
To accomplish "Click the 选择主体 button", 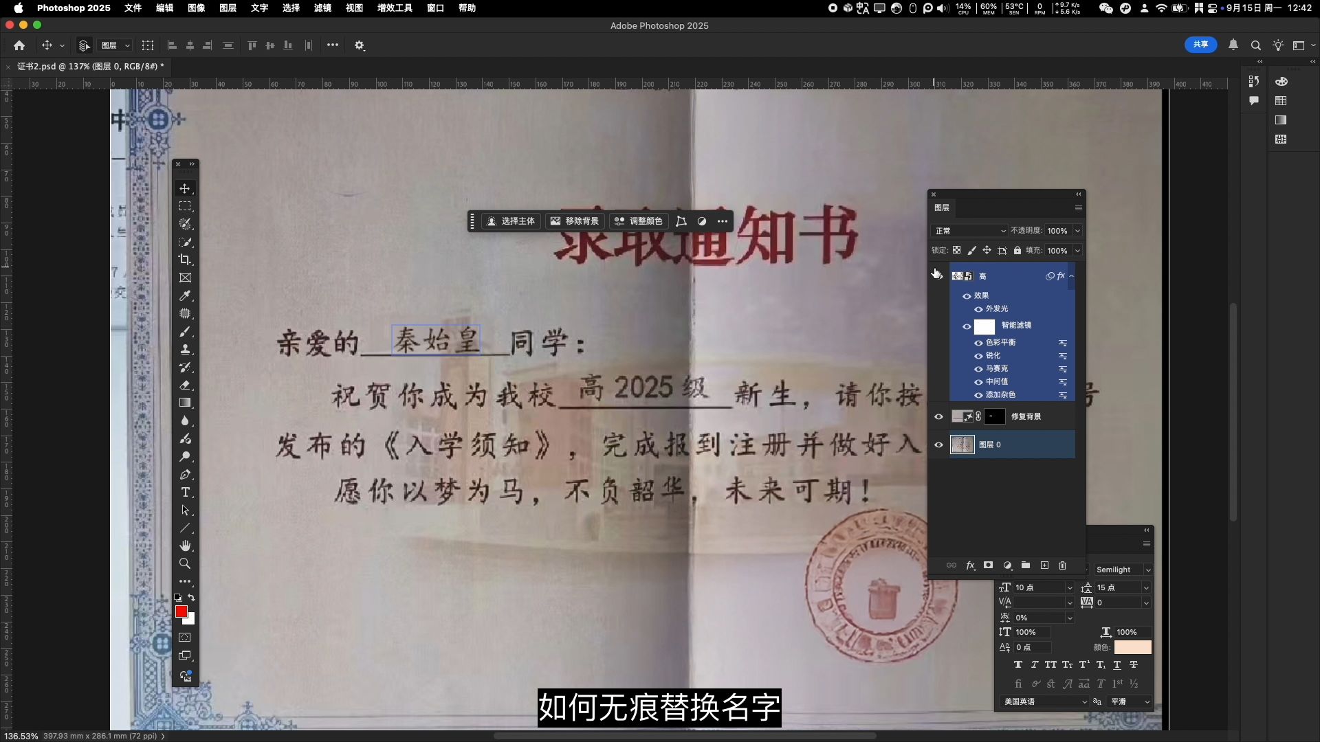I will point(511,221).
